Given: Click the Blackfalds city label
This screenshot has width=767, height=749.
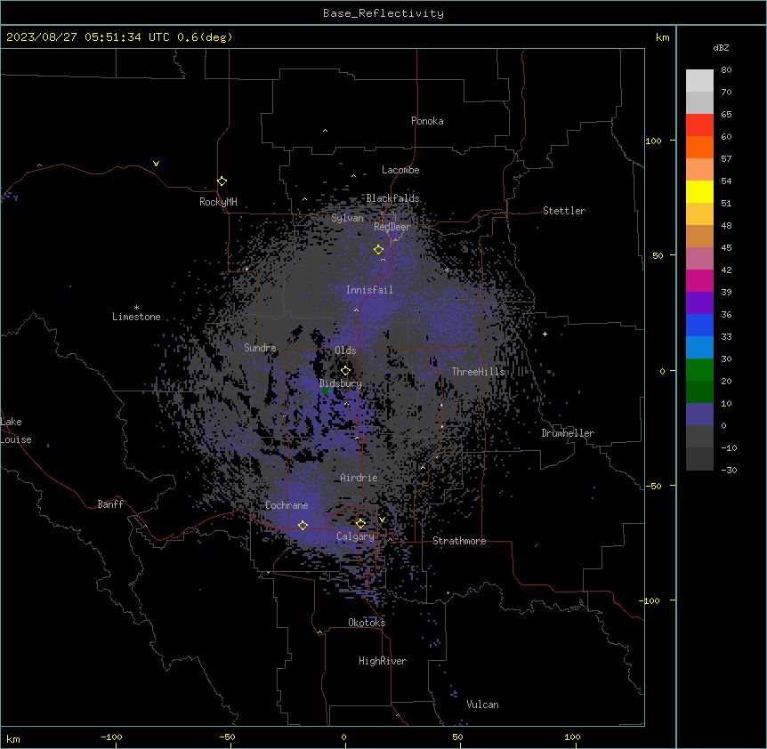Looking at the screenshot, I should click(392, 198).
